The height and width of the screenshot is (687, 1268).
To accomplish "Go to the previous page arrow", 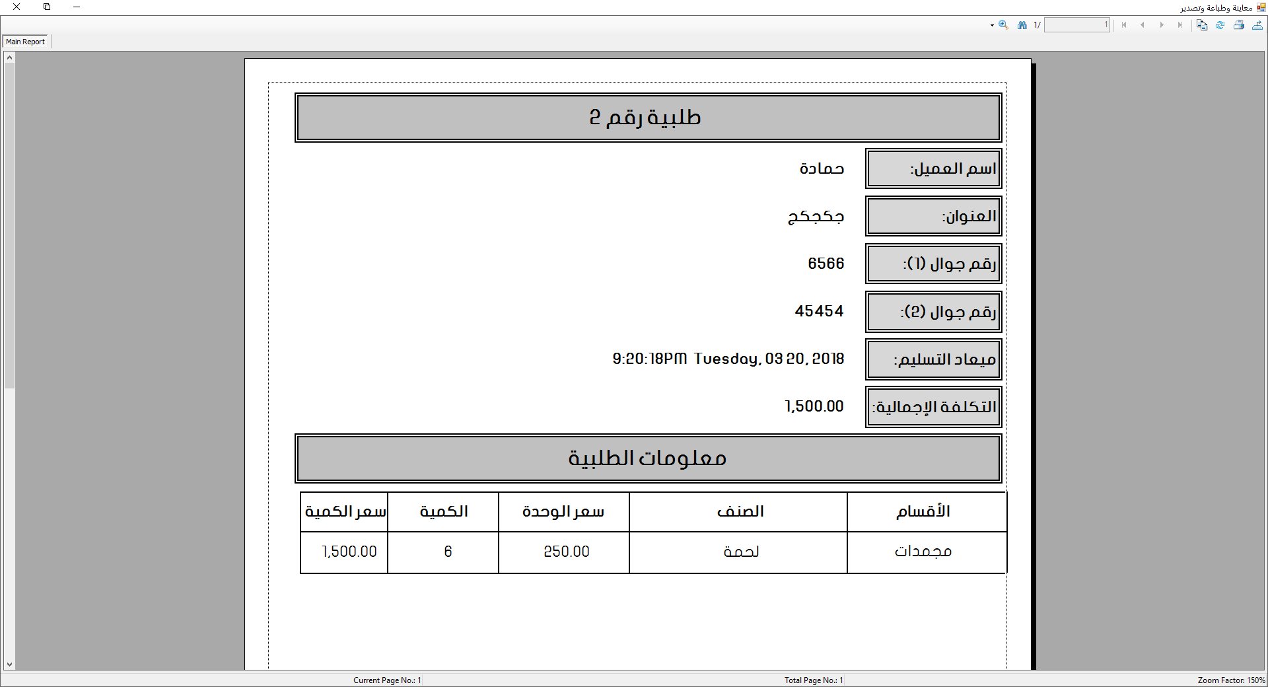I will tap(1143, 25).
